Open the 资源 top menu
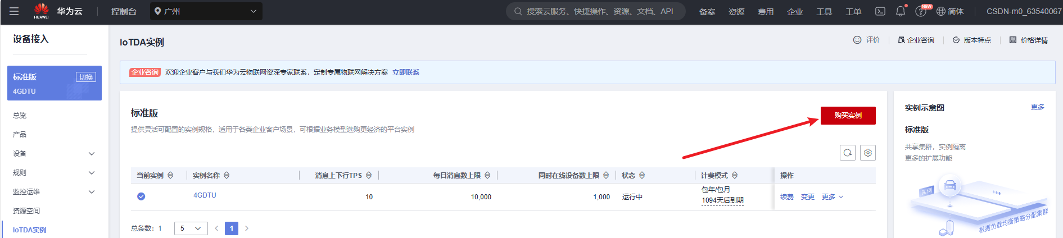Image resolution: width=1063 pixels, height=238 pixels. (x=736, y=11)
